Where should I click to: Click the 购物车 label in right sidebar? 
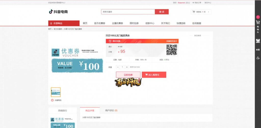pyautogui.click(x=258, y=29)
